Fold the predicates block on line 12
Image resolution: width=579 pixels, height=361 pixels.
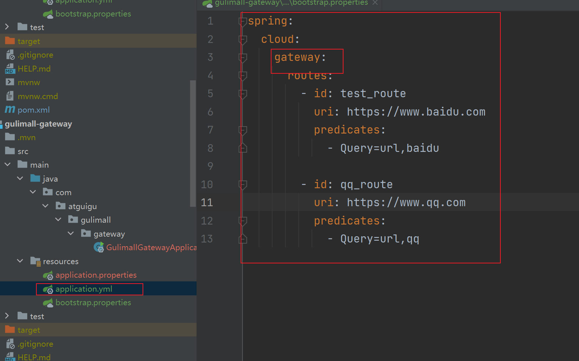[x=242, y=221]
